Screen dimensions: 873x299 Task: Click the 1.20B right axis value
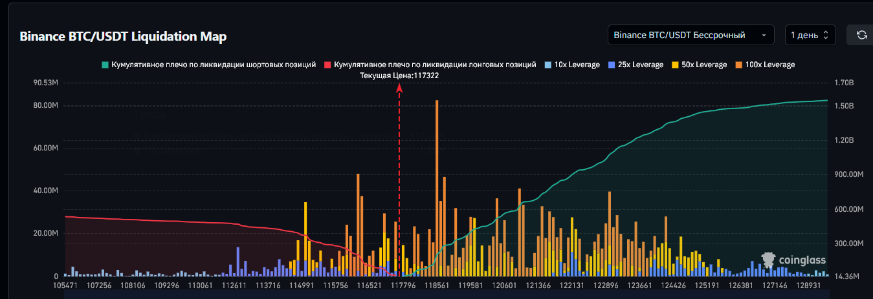click(x=844, y=140)
